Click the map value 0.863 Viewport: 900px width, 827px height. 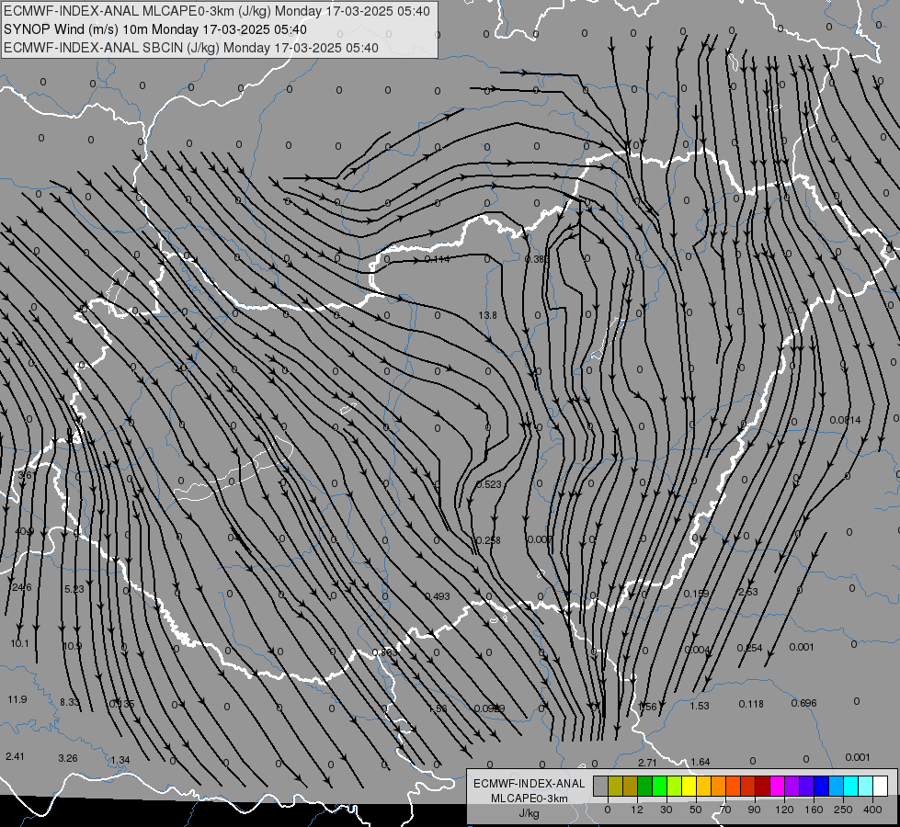point(384,652)
